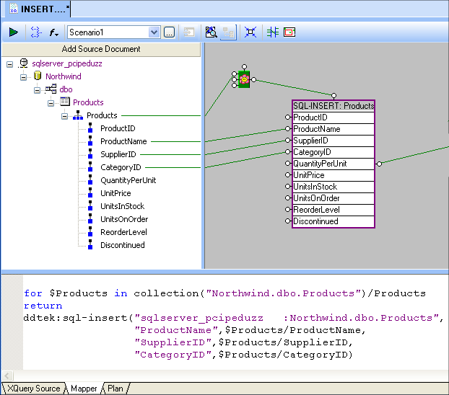449x395 pixels.
Task: Click the fit-all arrows toolbar icon
Action: (250, 32)
